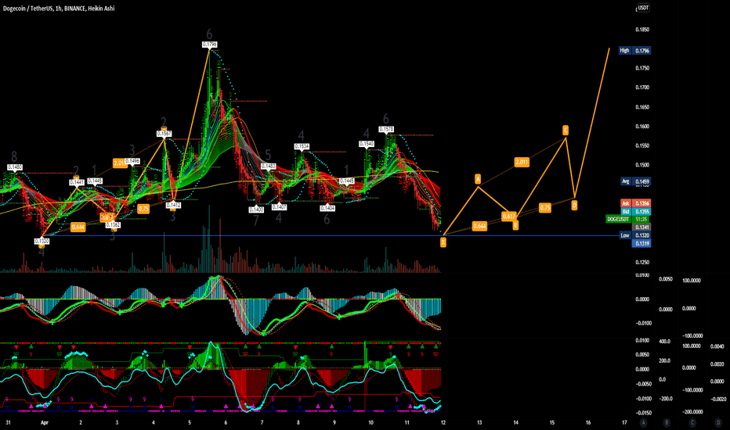The height and width of the screenshot is (430, 730).
Task: Open the USDT currency selector on price axis
Action: [x=643, y=8]
